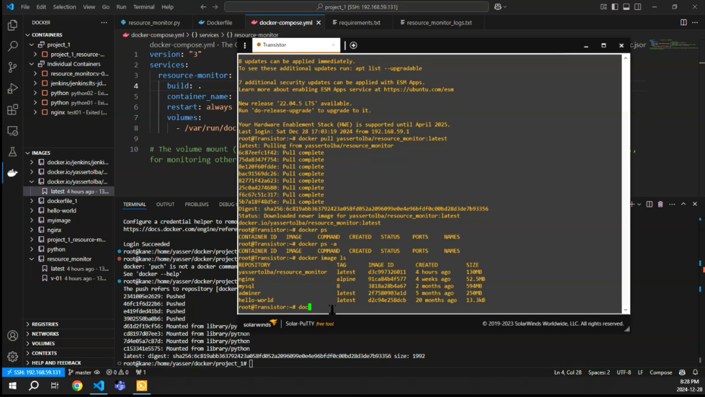Open the Extensions view

12,110
